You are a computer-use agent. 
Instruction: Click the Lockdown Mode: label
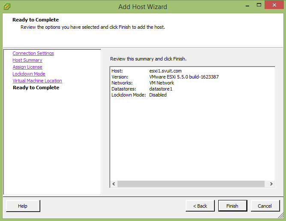pyautogui.click(x=129, y=95)
